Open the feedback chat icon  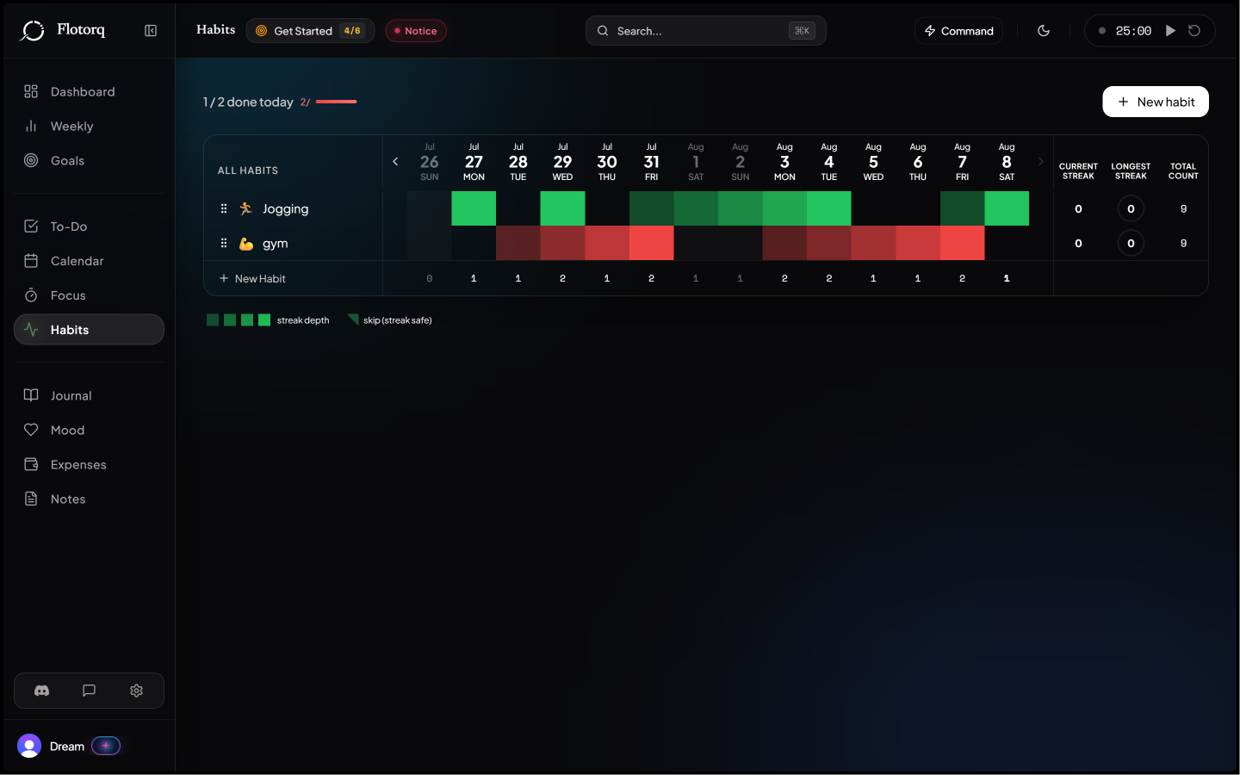(89, 691)
